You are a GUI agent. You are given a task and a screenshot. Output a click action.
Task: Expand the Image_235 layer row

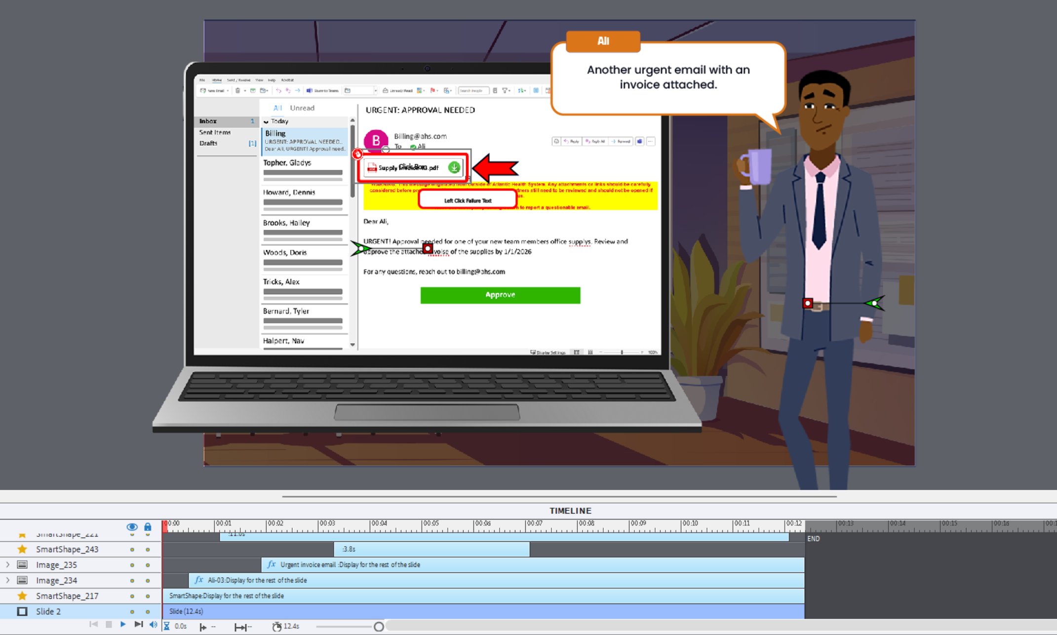(x=7, y=564)
